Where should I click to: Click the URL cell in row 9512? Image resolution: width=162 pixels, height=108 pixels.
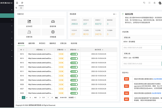(40, 67)
